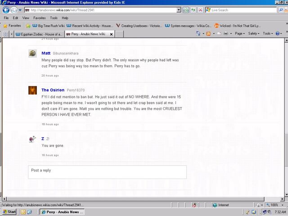This screenshot has width=288, height=216.
Task: Open the Help menu
Action: click(x=65, y=18)
